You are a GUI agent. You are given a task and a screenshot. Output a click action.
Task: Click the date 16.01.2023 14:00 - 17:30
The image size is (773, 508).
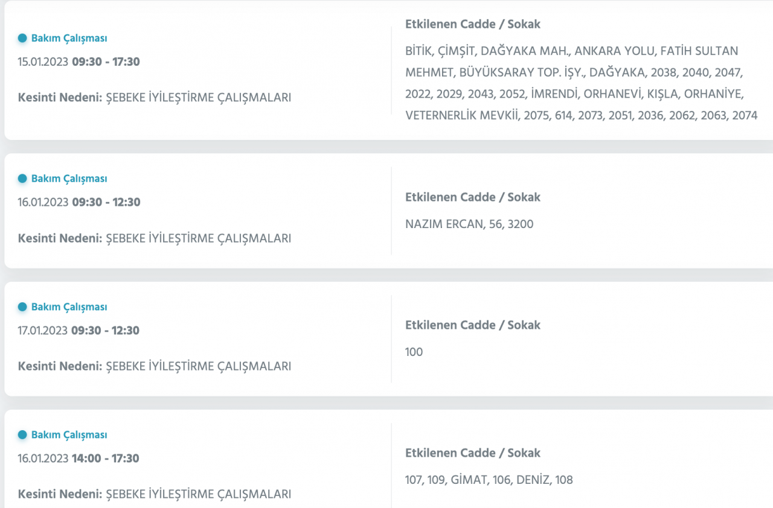pos(79,459)
